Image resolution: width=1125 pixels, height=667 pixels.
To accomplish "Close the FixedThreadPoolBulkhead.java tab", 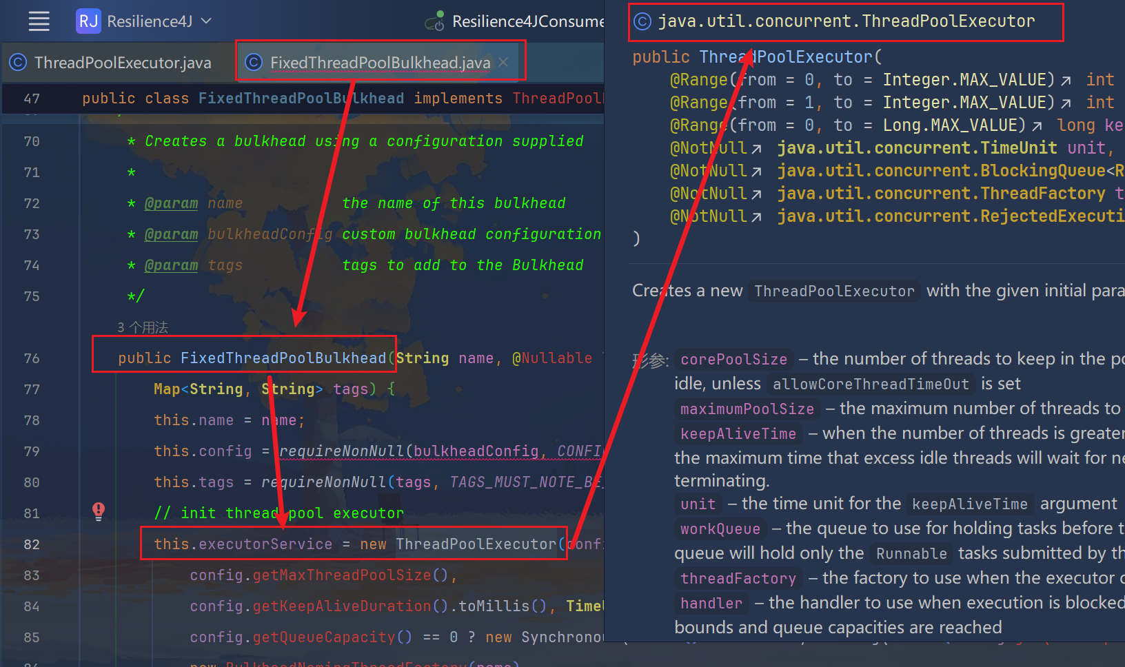I will [504, 62].
